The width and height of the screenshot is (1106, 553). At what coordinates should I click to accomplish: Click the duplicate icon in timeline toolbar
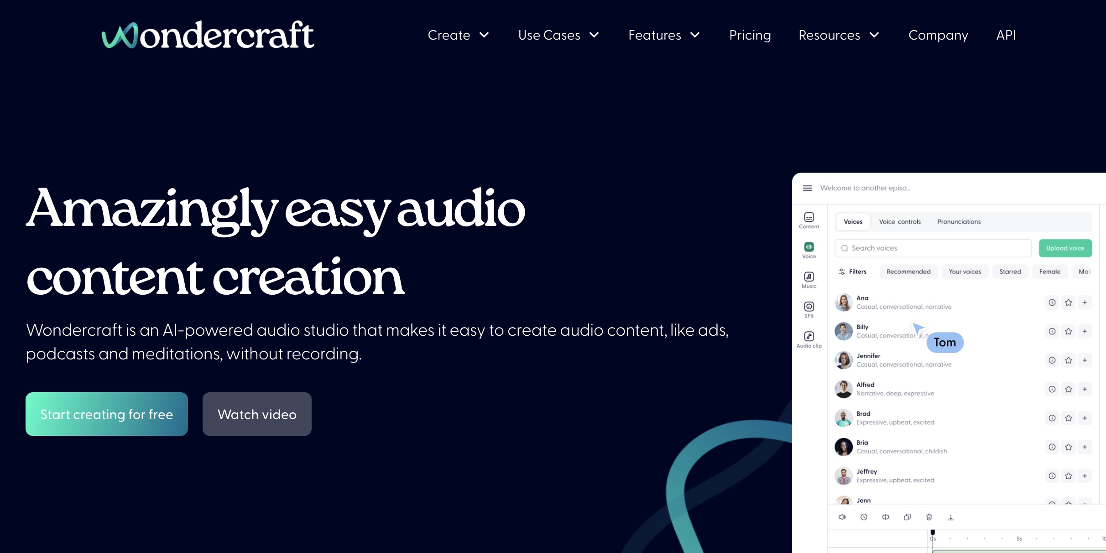907,517
